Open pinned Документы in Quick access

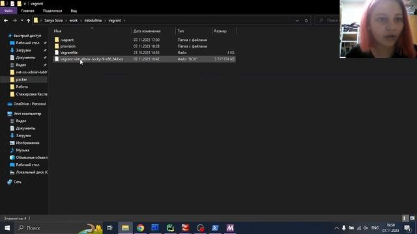pos(25,58)
